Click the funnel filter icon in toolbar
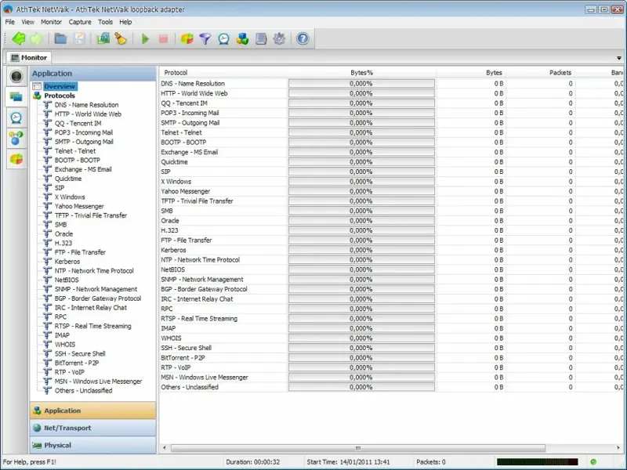The image size is (627, 470). (x=205, y=38)
